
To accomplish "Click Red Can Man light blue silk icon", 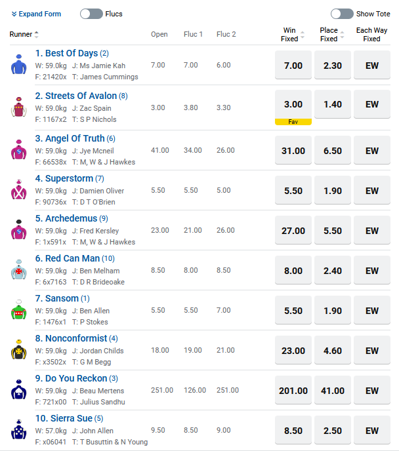I will (x=19, y=269).
